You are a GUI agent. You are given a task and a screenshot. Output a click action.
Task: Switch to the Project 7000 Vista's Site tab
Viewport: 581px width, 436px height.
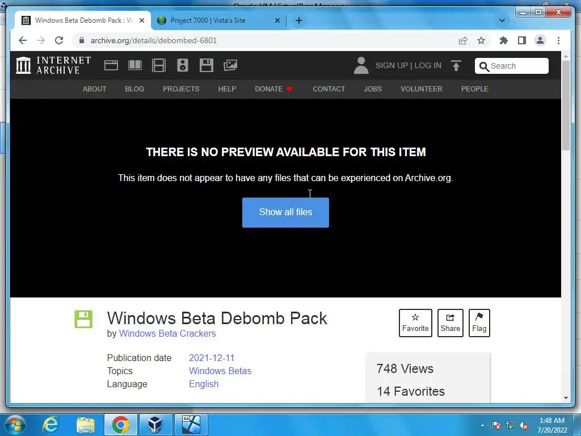pyautogui.click(x=218, y=20)
